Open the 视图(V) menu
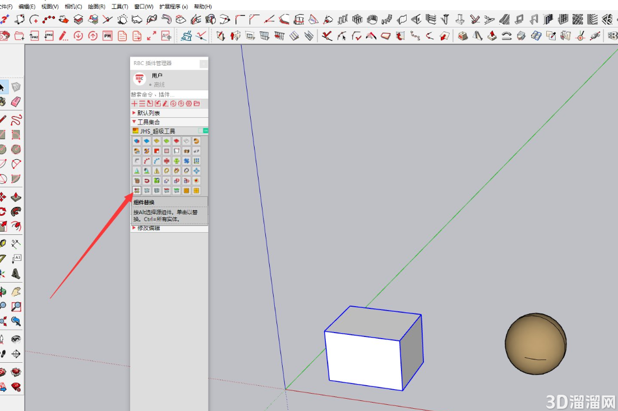The image size is (618, 411). 50,7
